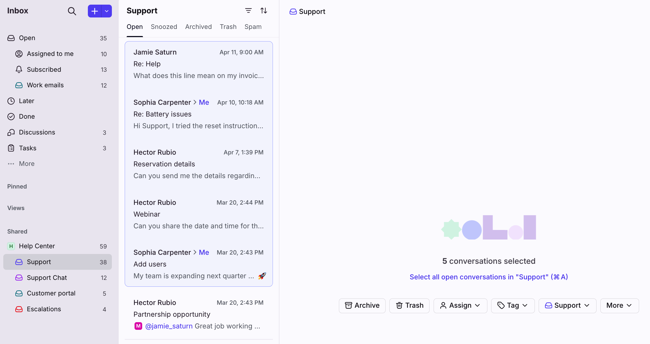Open the Tag dropdown

point(512,306)
